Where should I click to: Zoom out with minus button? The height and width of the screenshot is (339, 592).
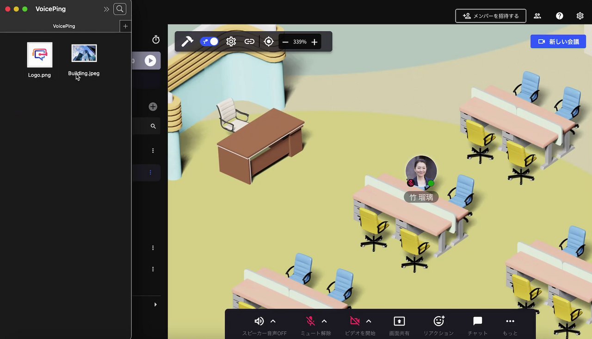coord(285,42)
